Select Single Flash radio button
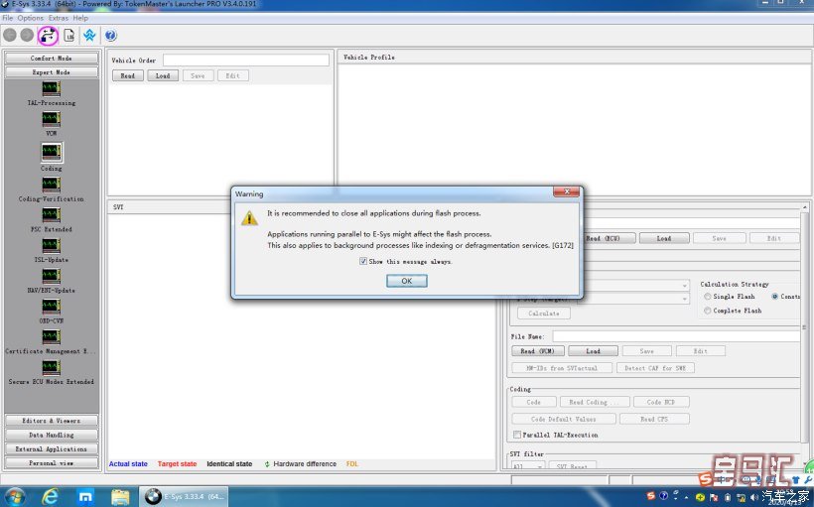The height and width of the screenshot is (507, 814). pyautogui.click(x=708, y=297)
